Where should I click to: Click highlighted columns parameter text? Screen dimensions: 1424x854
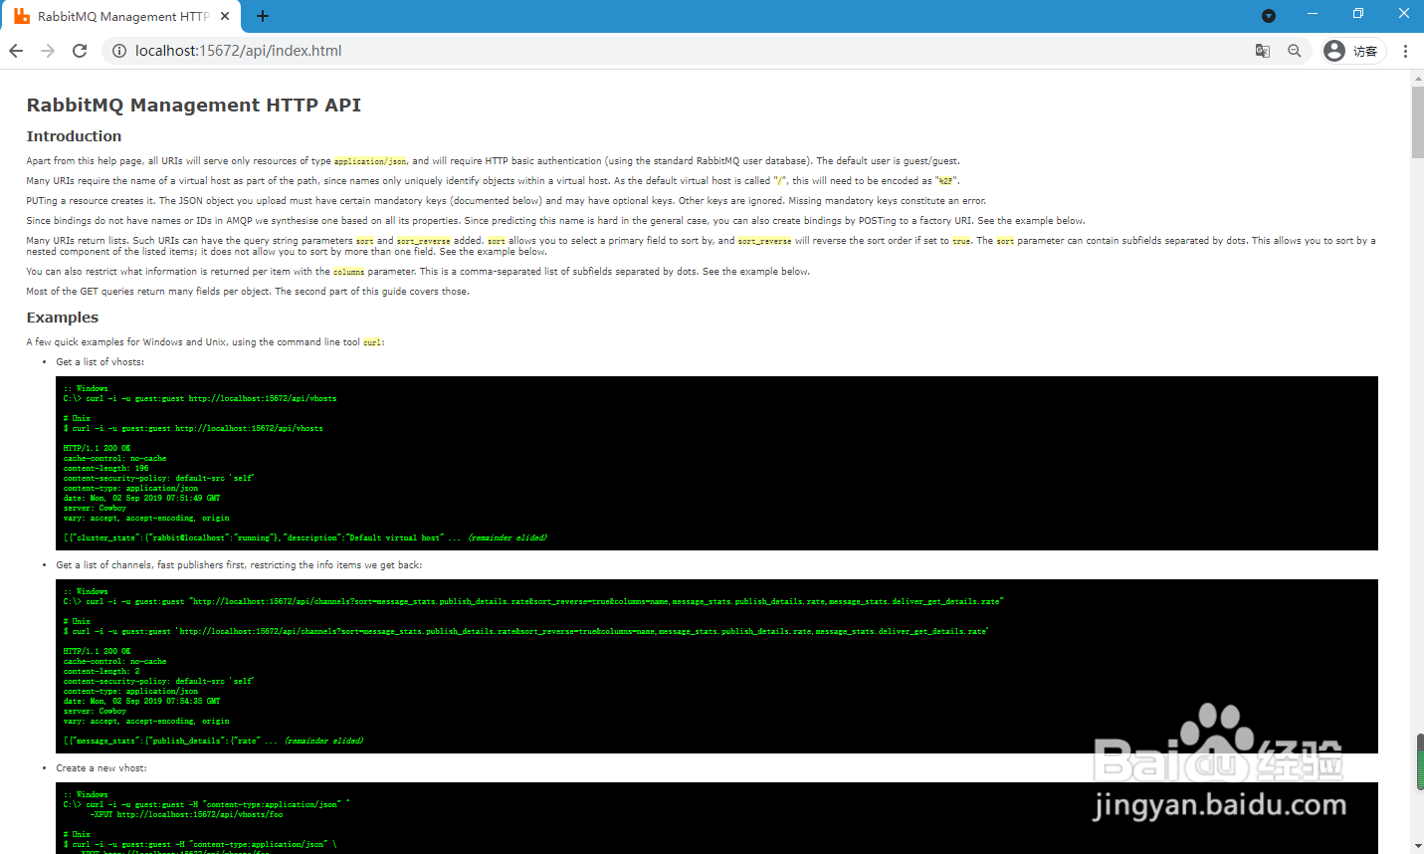click(348, 272)
